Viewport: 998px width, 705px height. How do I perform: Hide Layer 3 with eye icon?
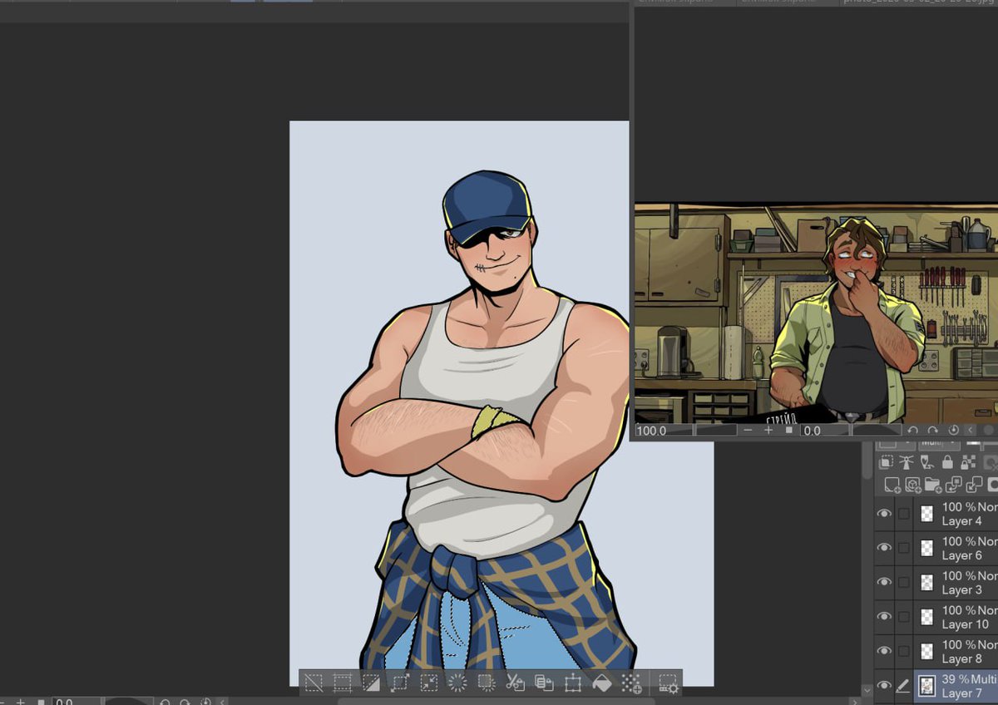point(884,582)
